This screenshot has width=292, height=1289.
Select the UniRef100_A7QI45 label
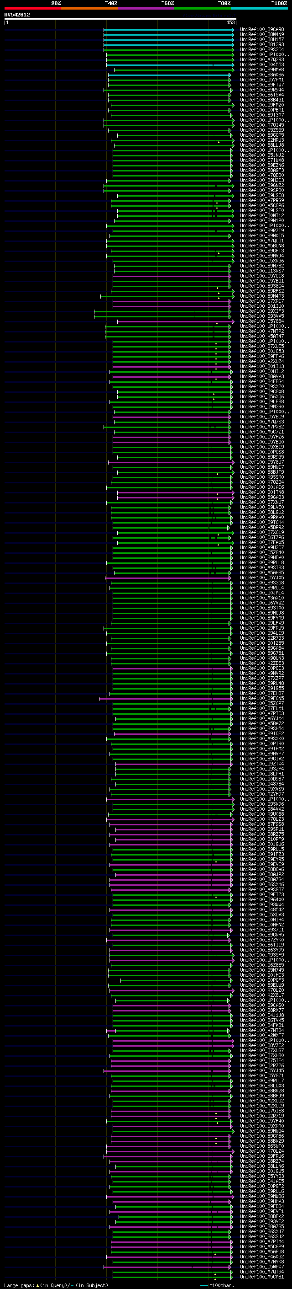click(262, 125)
